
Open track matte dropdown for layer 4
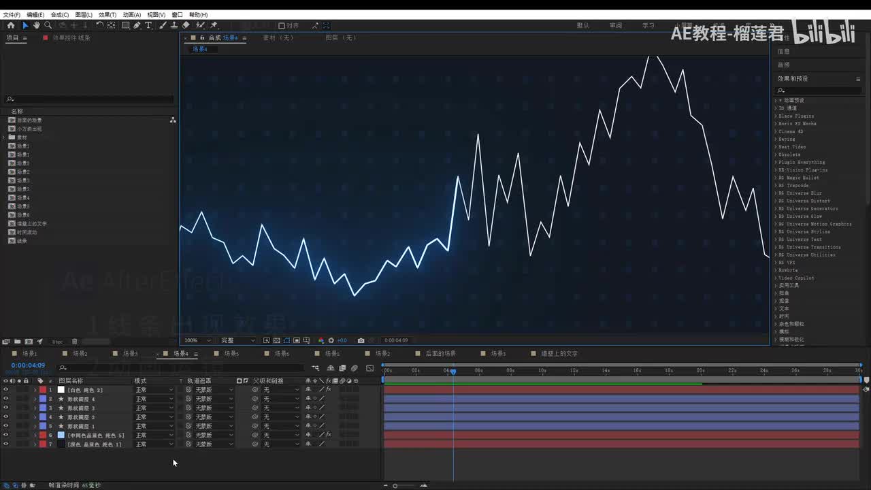(x=214, y=416)
